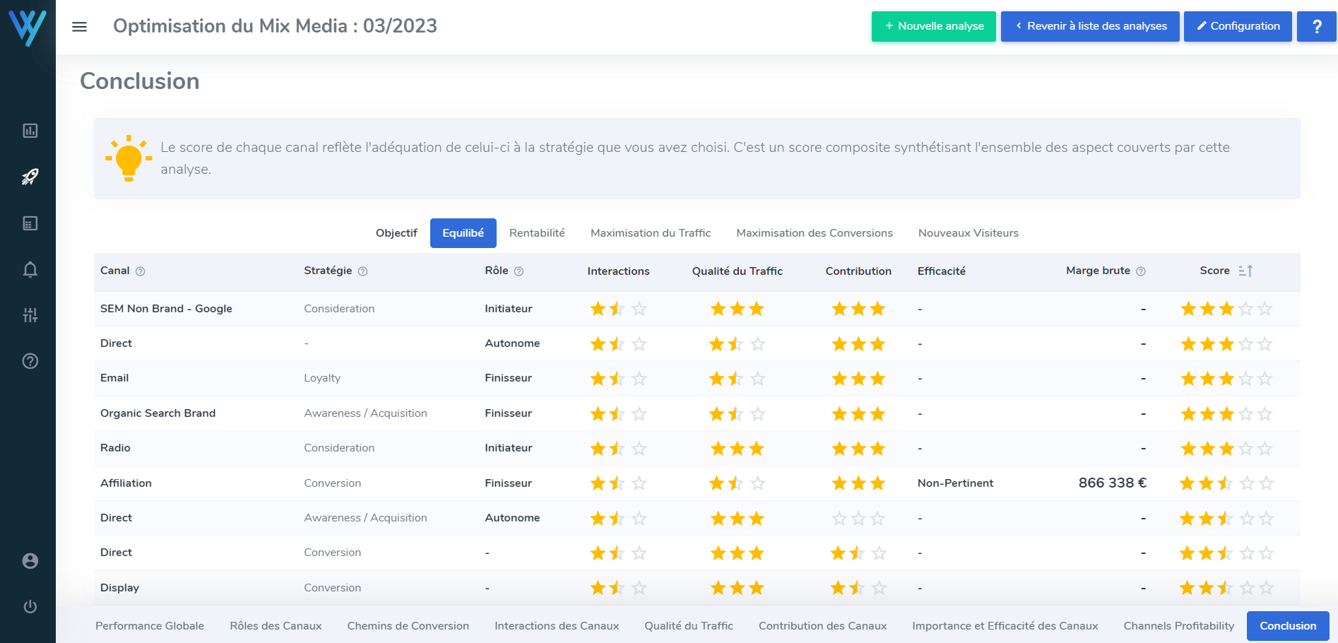Go to Rôles des Canaux section

tap(276, 626)
